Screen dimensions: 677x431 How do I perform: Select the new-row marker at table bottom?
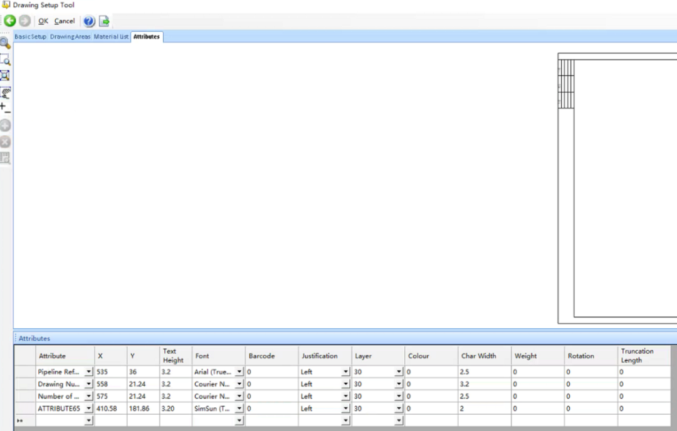tap(25, 420)
